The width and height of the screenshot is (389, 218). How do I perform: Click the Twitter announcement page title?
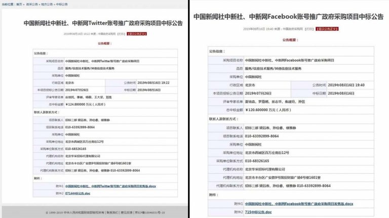click(x=103, y=23)
